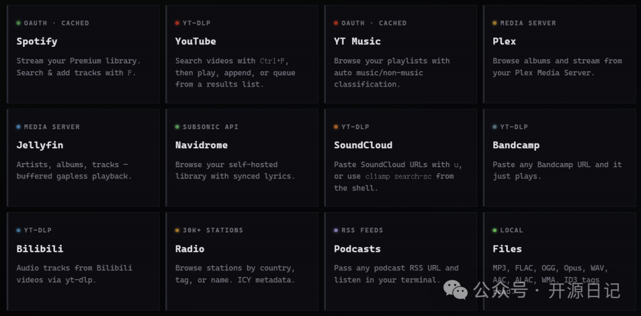Select the Bilibili card title
Screen dimensions: 641x316
point(40,248)
